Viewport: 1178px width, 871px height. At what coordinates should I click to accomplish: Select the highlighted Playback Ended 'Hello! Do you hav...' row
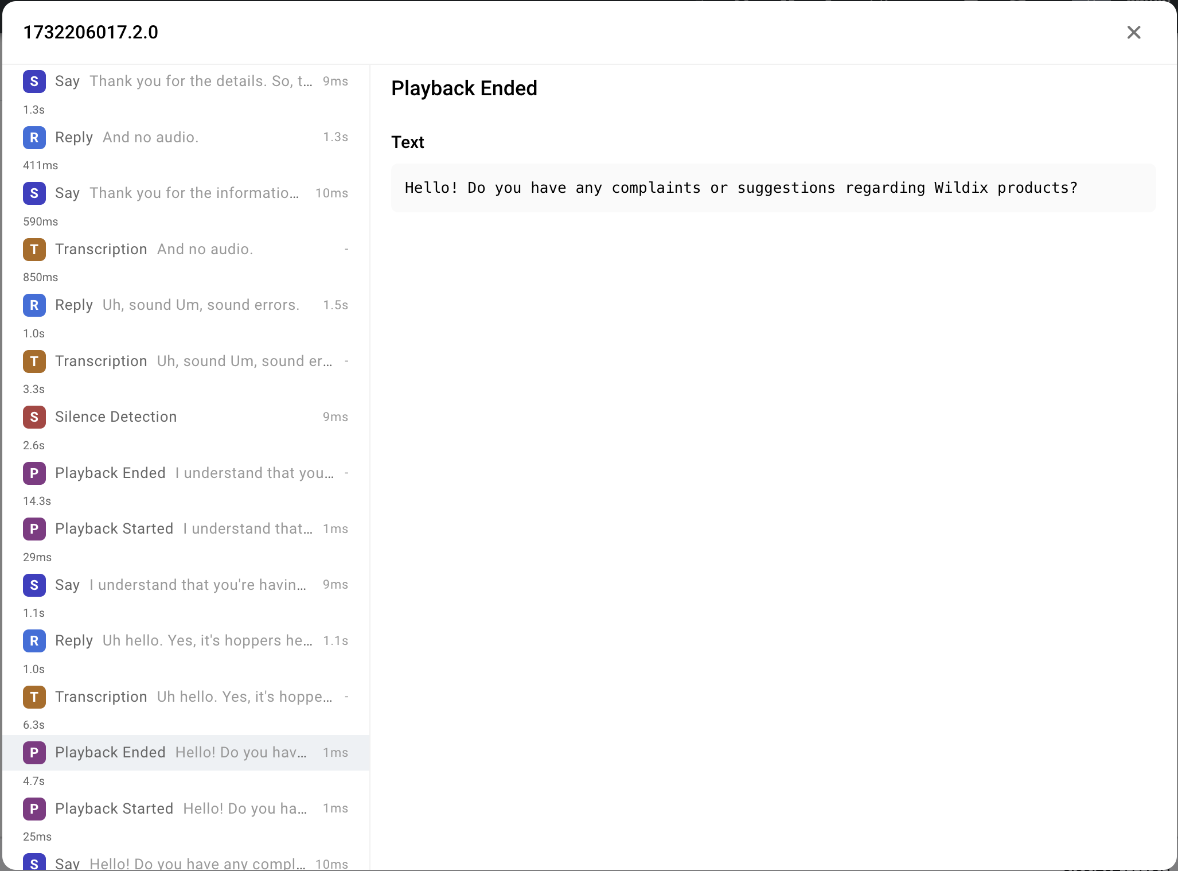[x=185, y=753]
